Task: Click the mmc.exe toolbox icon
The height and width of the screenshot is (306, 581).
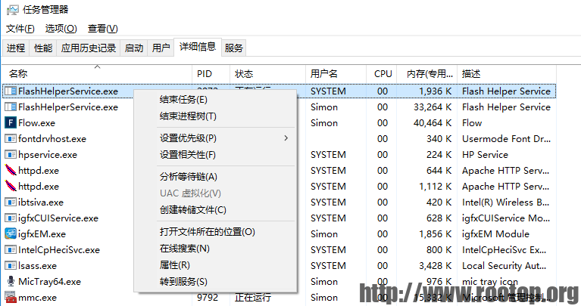Action: click(11, 298)
